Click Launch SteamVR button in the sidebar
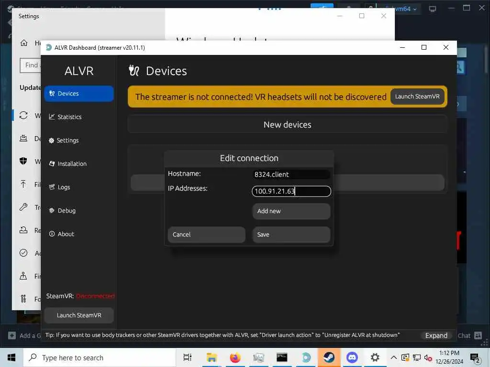The width and height of the screenshot is (490, 367). click(79, 315)
